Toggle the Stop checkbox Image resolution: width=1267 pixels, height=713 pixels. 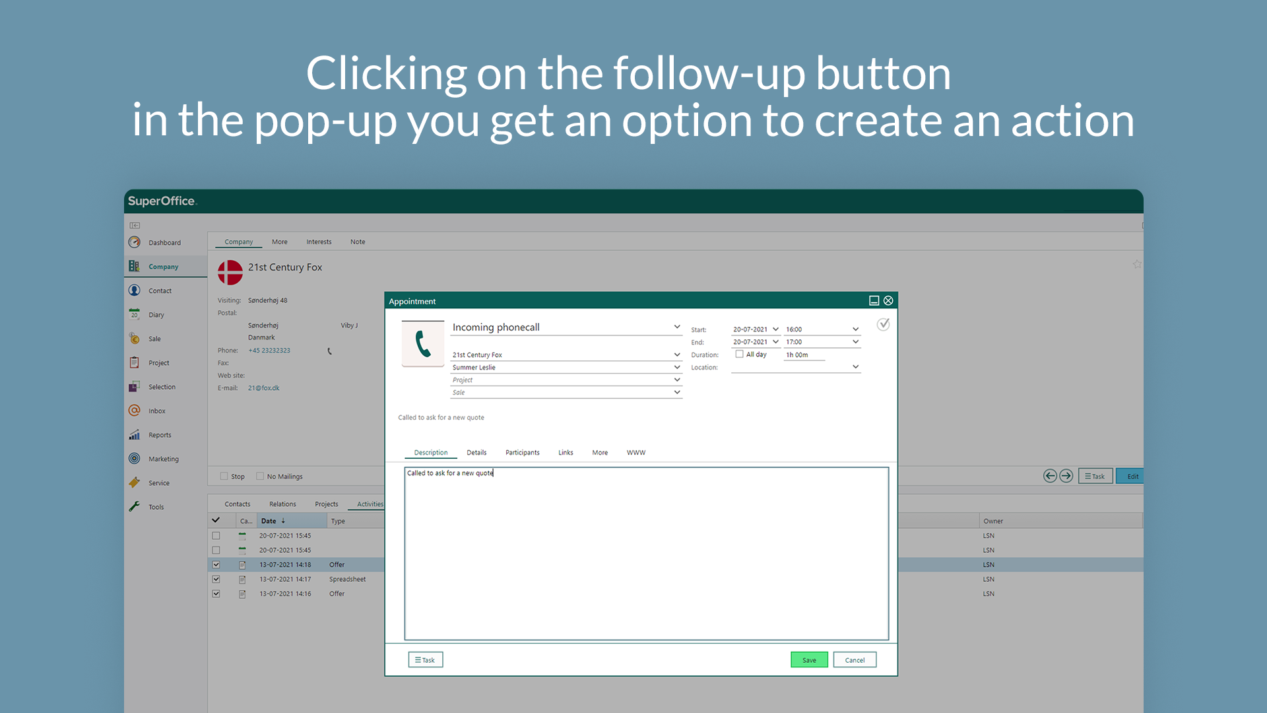pos(224,476)
